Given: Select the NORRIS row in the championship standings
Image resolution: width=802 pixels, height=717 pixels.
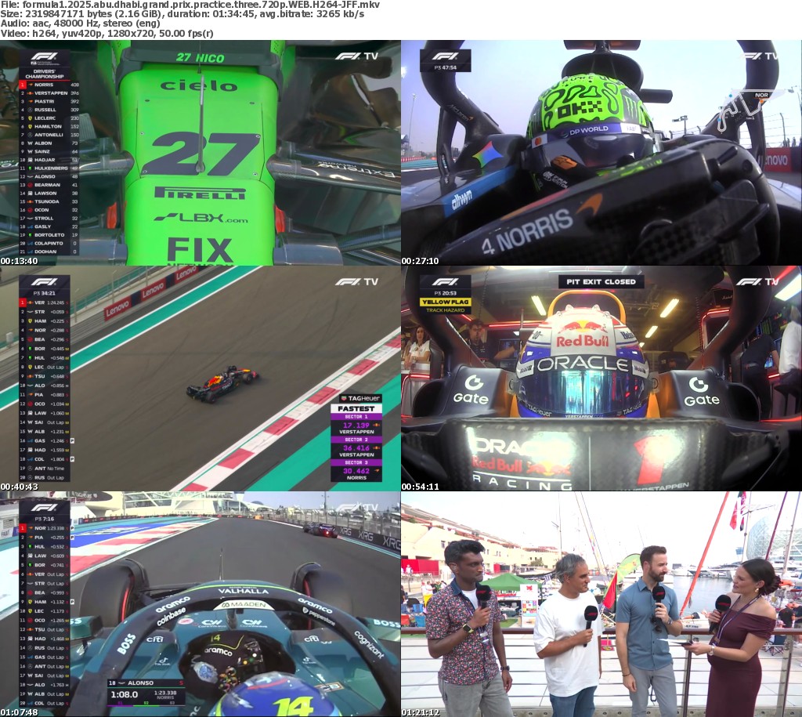Looking at the screenshot, I should pyautogui.click(x=49, y=85).
